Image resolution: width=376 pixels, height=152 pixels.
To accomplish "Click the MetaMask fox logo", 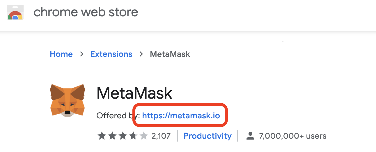I will (x=68, y=100).
